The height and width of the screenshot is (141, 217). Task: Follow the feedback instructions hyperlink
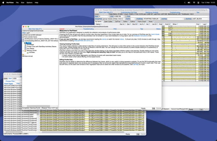140,36
